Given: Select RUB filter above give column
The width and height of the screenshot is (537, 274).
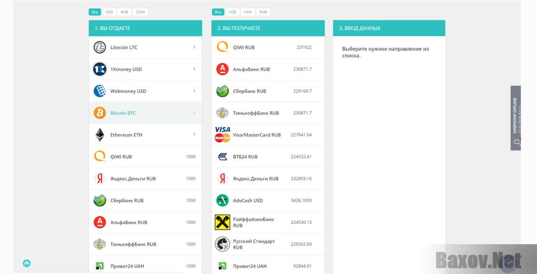Looking at the screenshot, I should click(x=124, y=12).
